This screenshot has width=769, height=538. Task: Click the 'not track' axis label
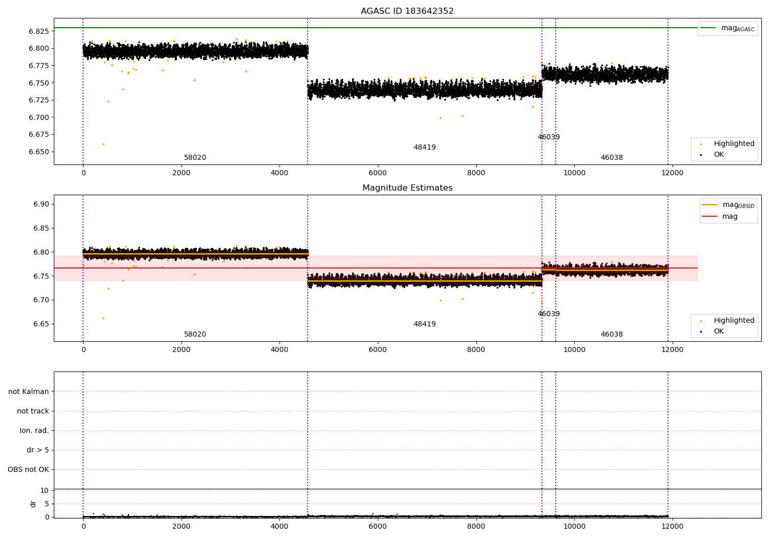33,411
